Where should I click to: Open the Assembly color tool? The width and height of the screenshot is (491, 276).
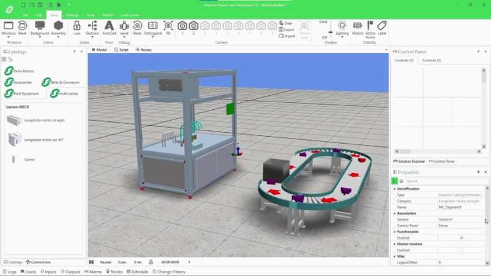coord(58,28)
